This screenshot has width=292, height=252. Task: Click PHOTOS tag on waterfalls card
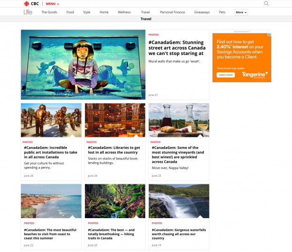click(157, 223)
